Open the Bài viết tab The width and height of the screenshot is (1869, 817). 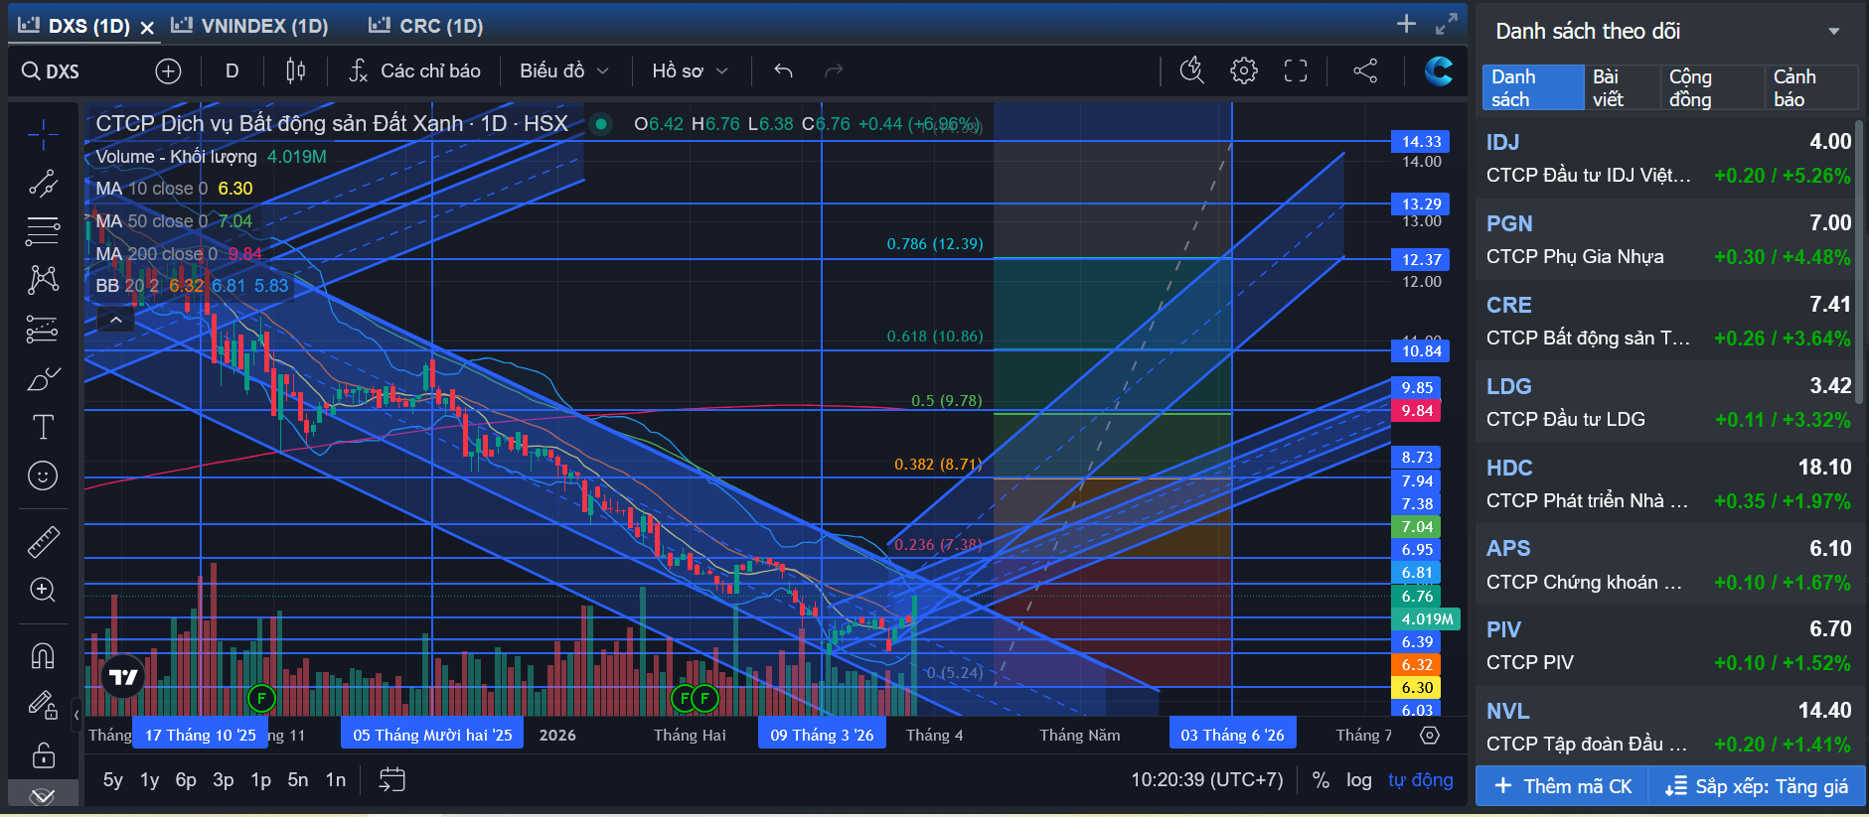(1621, 87)
